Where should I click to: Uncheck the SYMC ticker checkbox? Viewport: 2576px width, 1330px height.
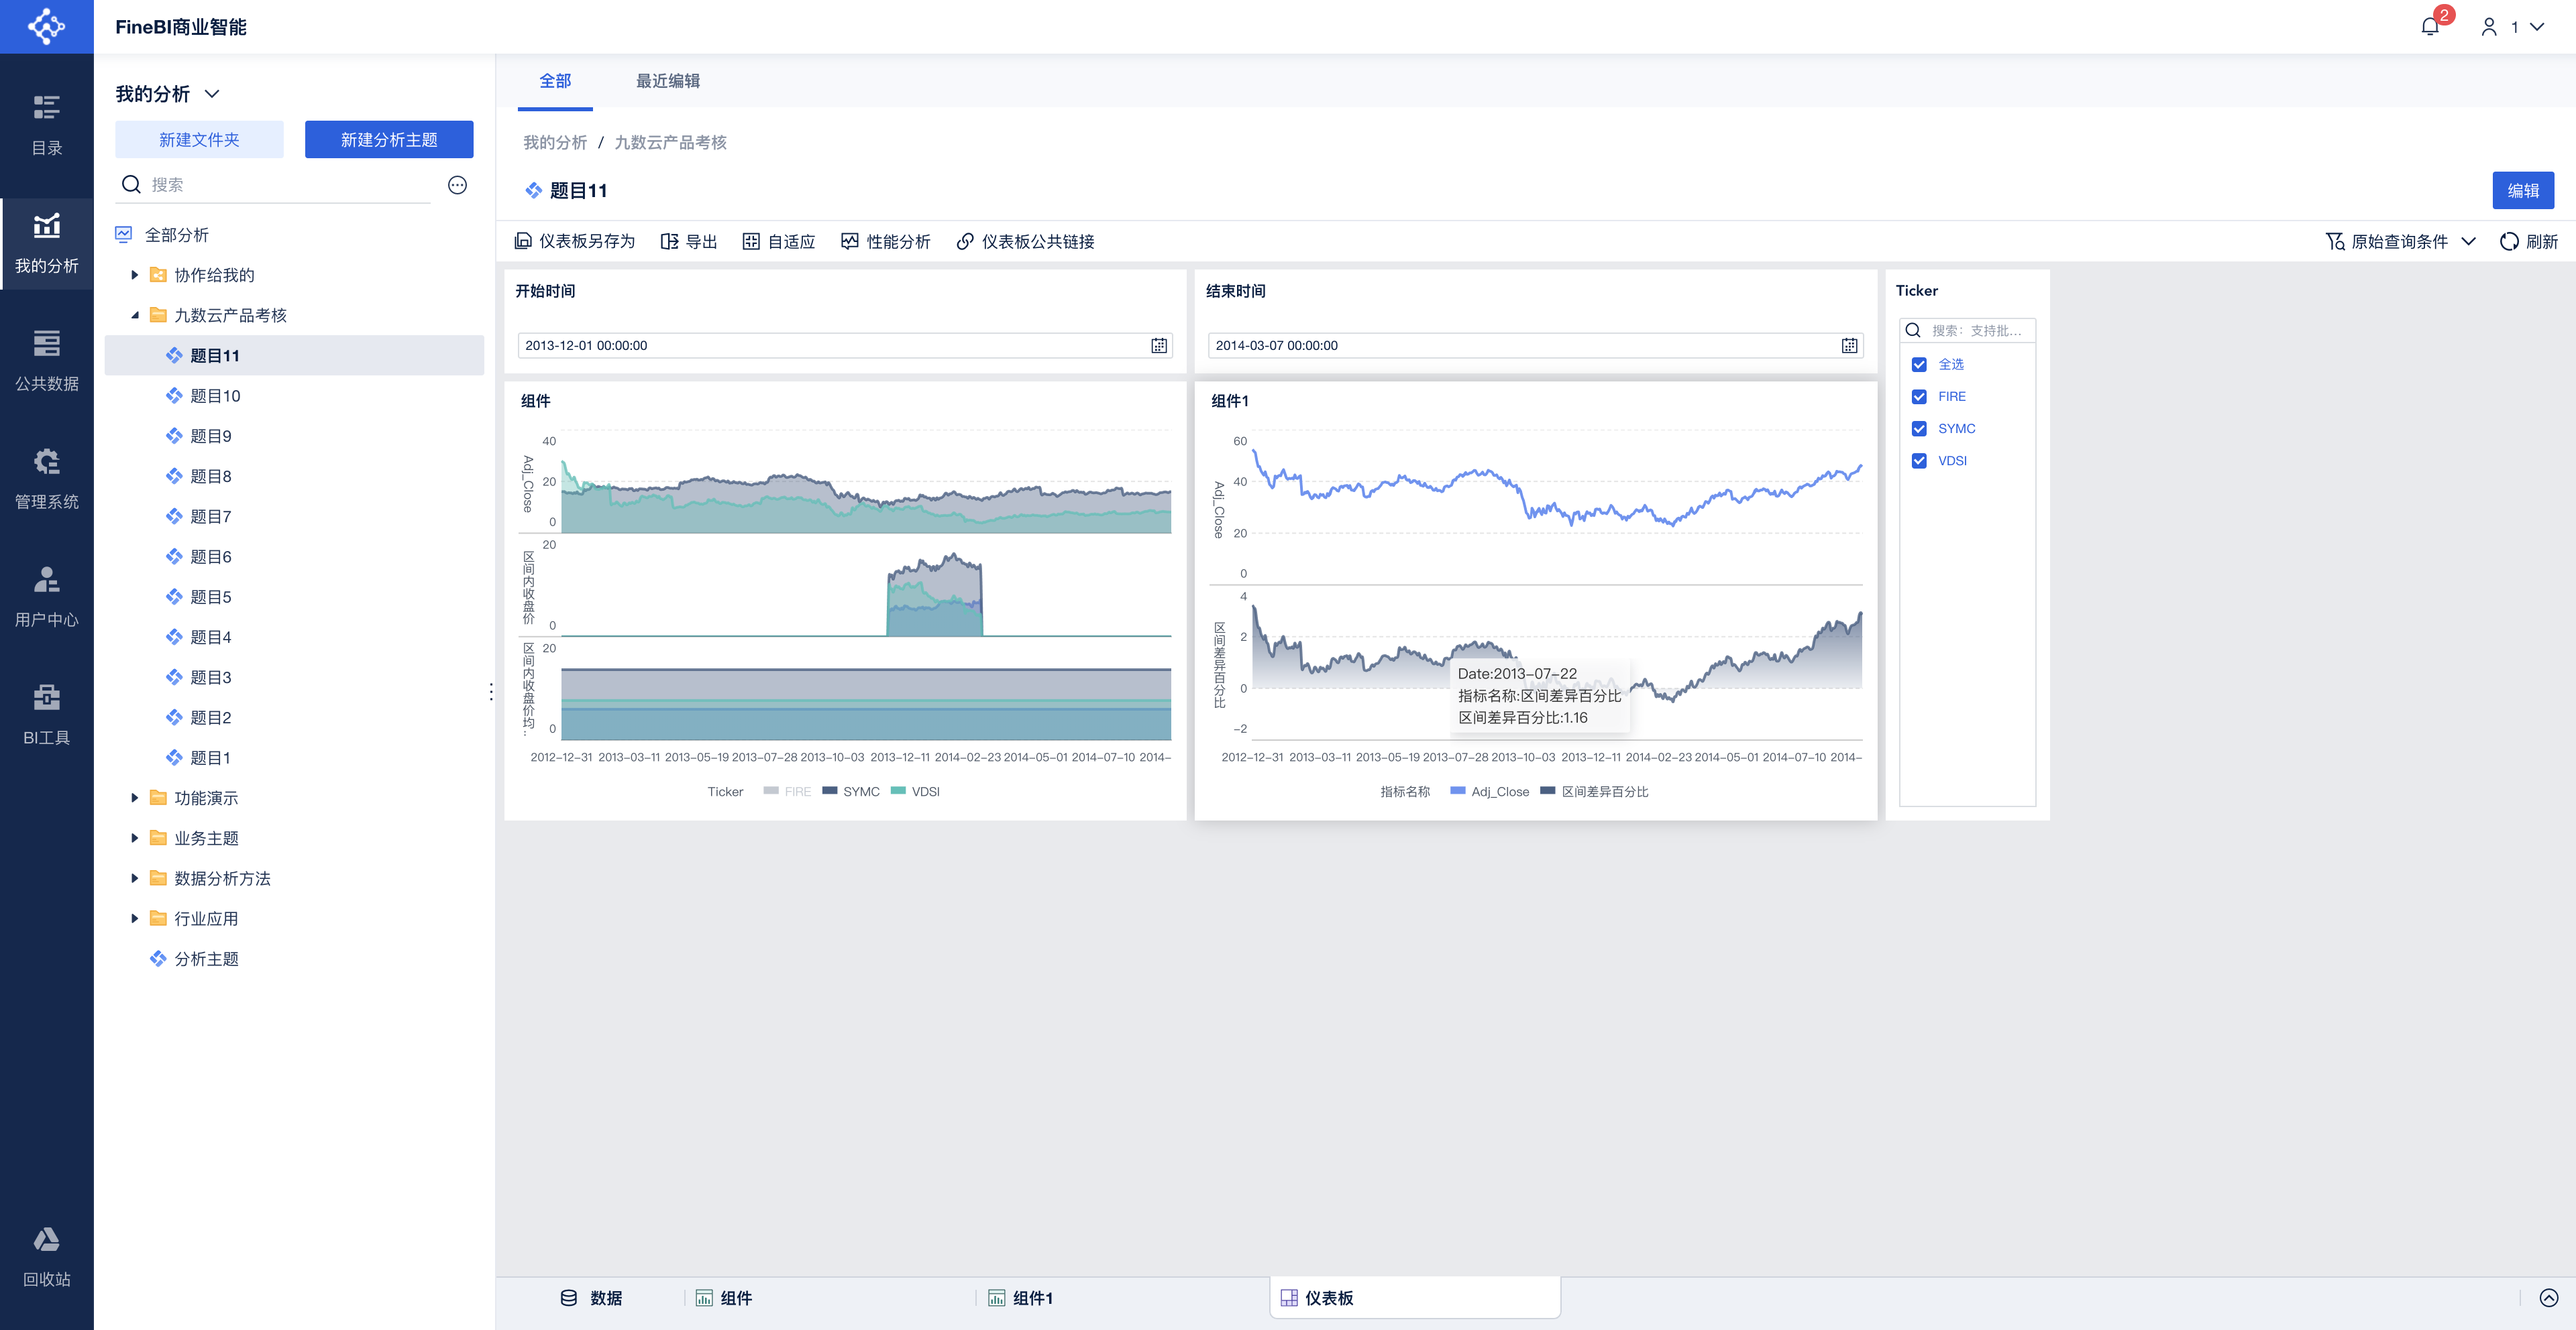1919,428
